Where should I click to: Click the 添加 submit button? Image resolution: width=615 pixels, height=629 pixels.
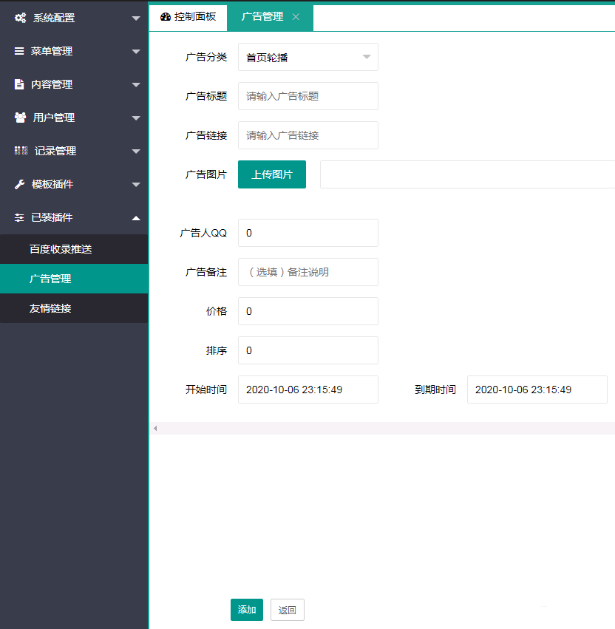click(x=246, y=610)
